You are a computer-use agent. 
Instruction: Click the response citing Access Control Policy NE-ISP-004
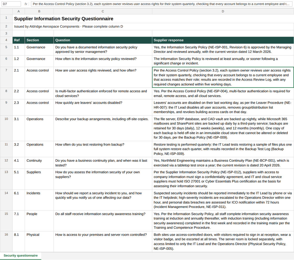(x=223, y=94)
